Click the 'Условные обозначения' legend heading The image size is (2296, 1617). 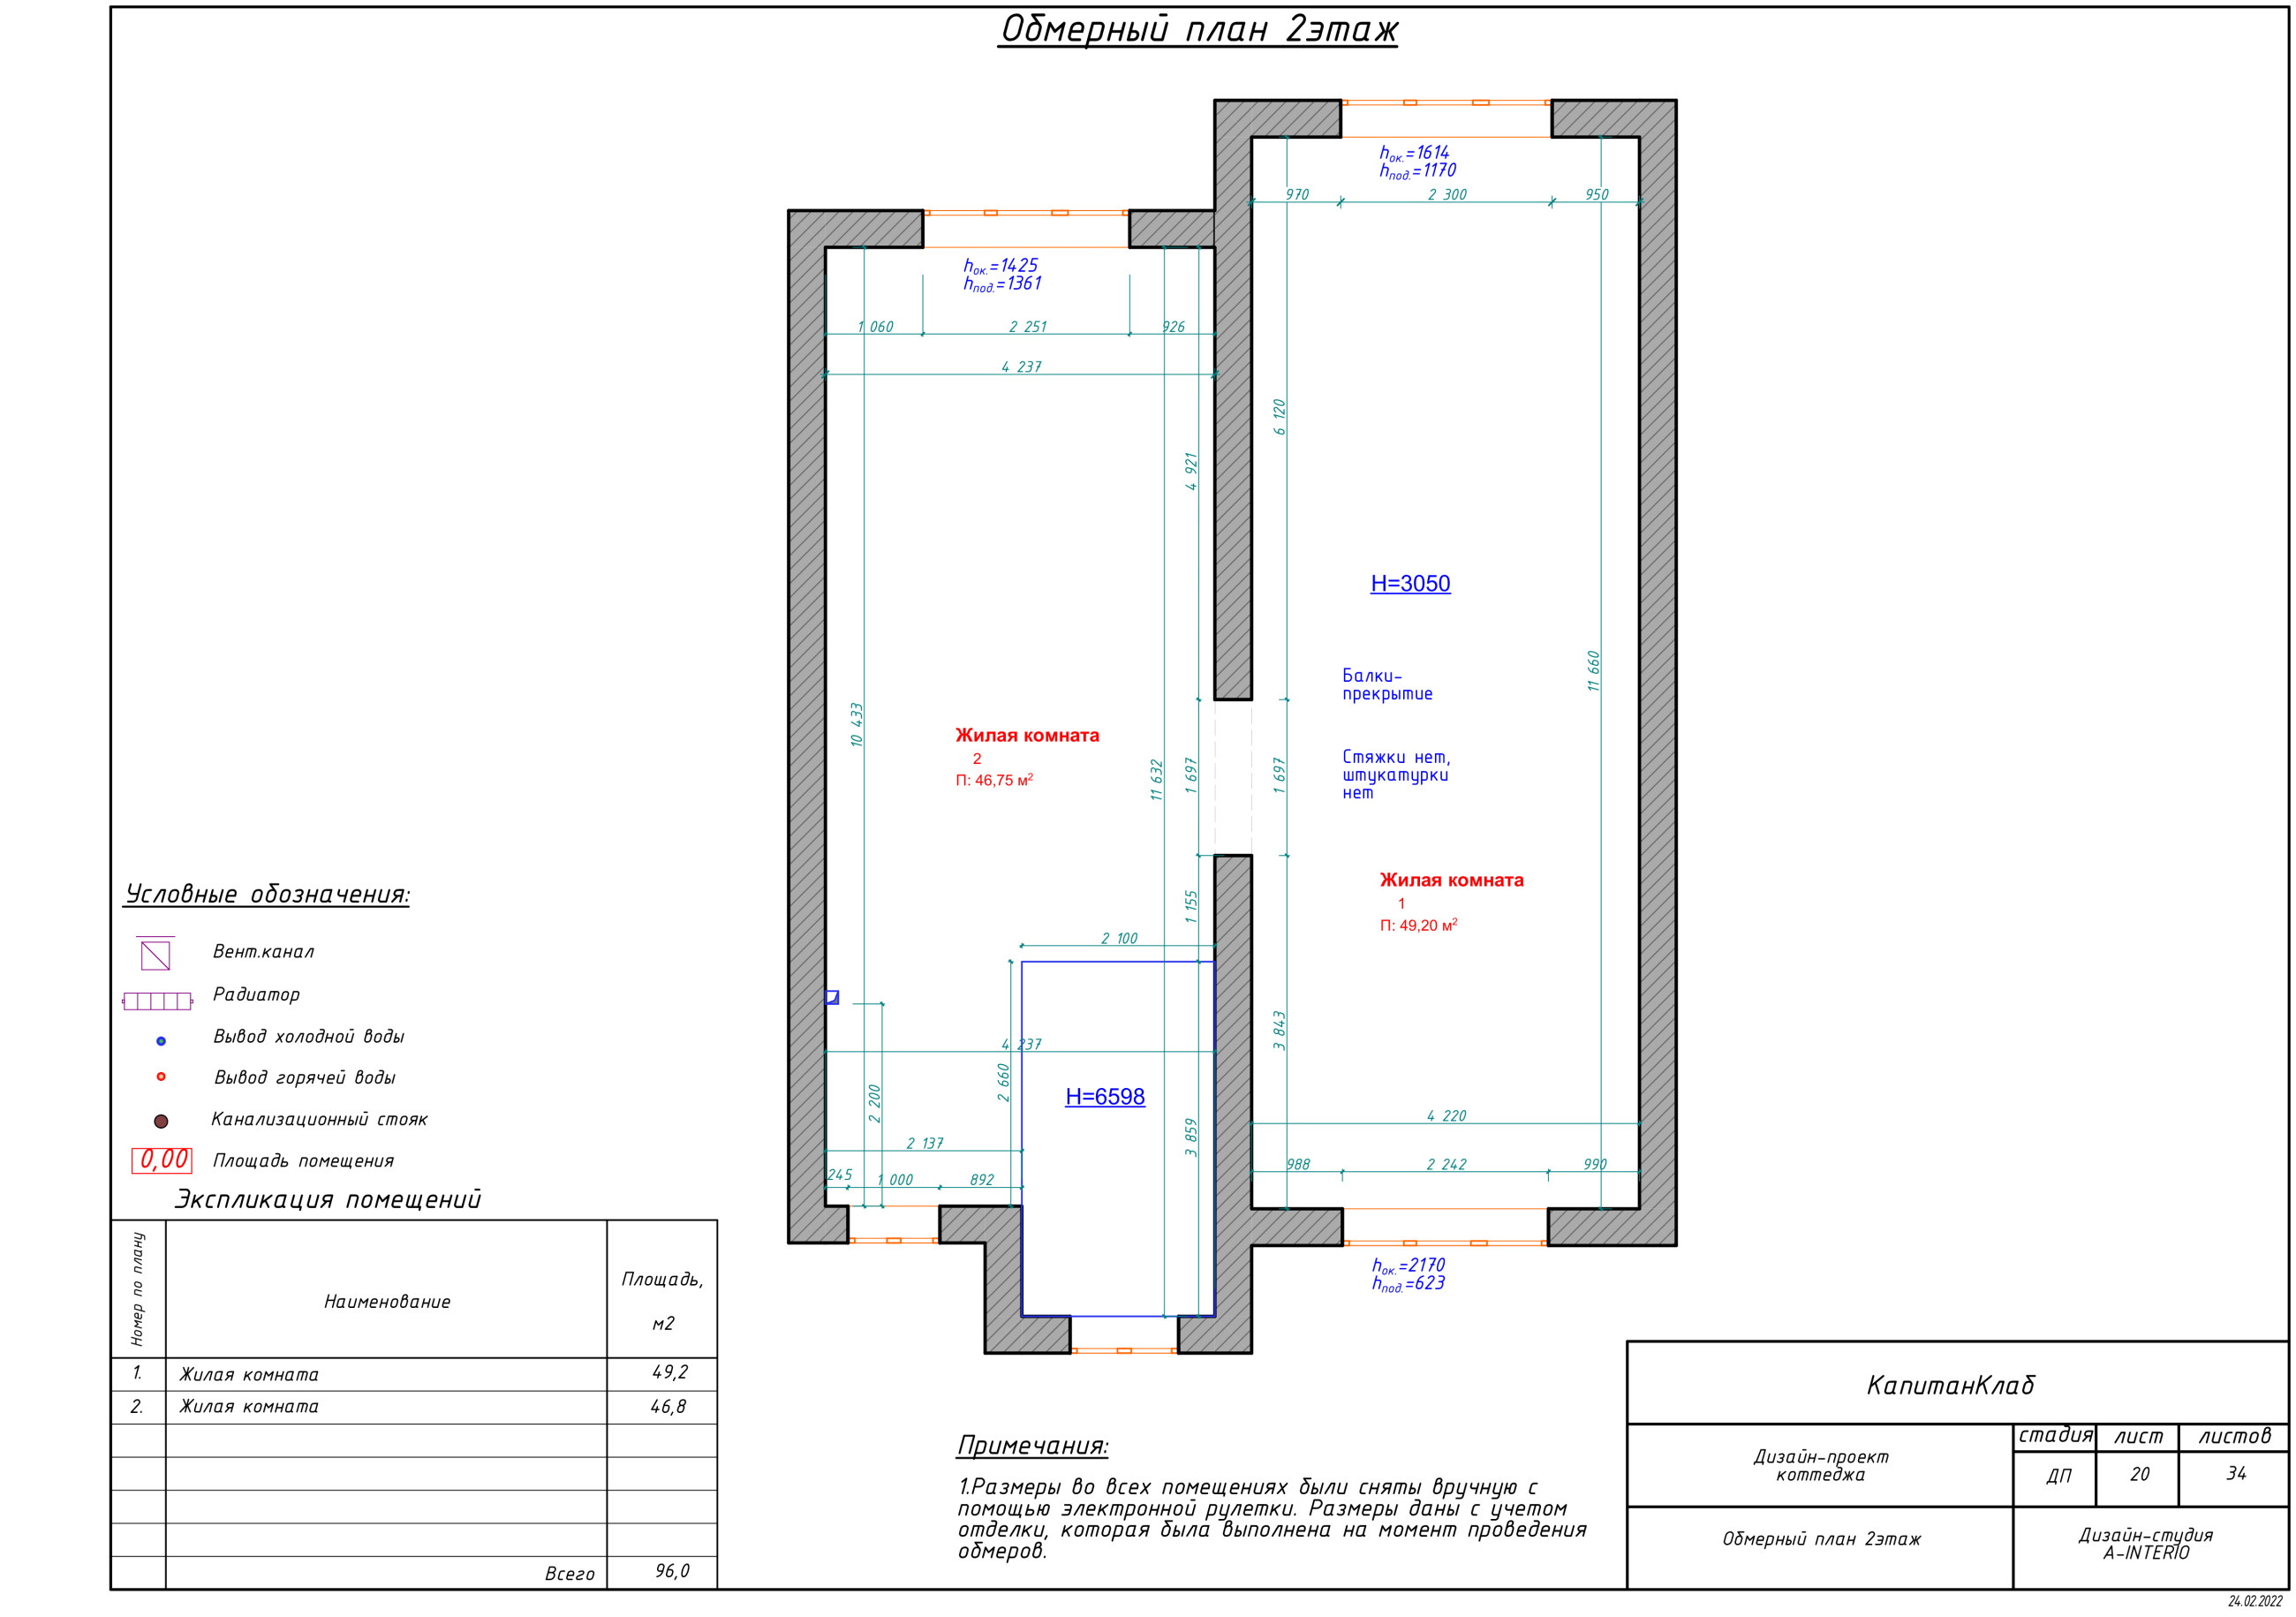coord(267,894)
